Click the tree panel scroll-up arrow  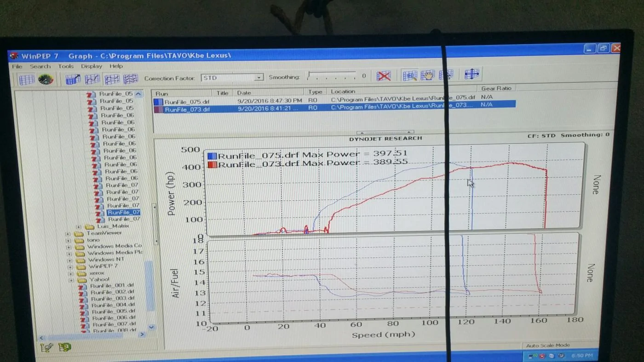pos(138,94)
